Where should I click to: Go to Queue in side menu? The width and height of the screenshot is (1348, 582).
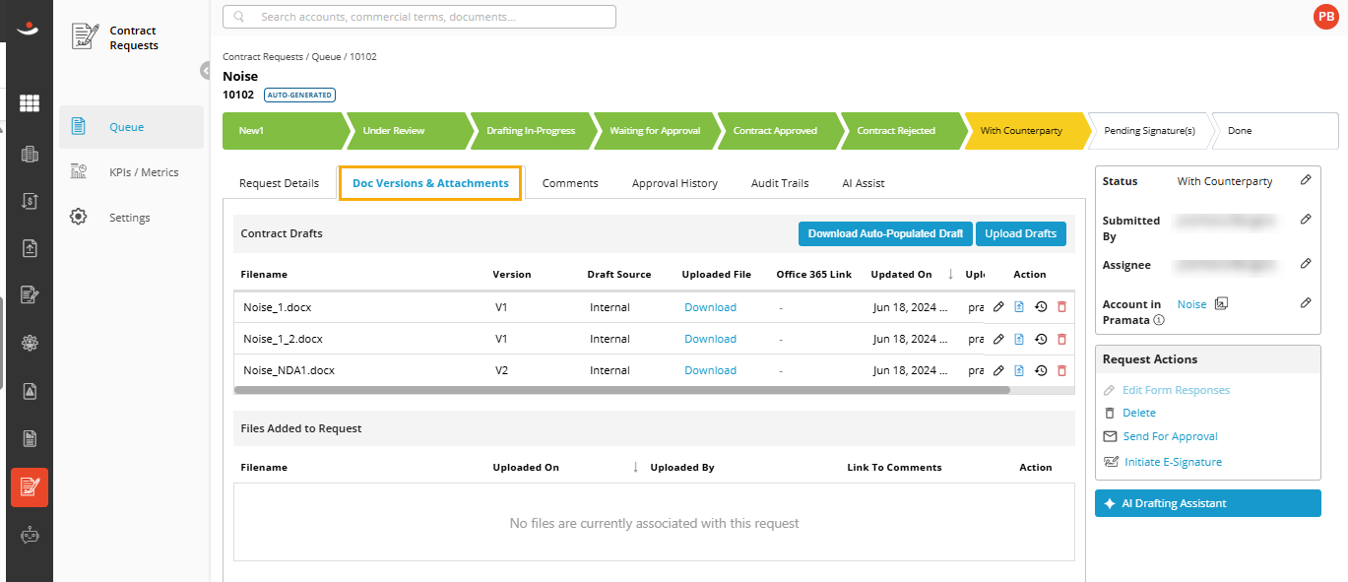[x=131, y=127]
